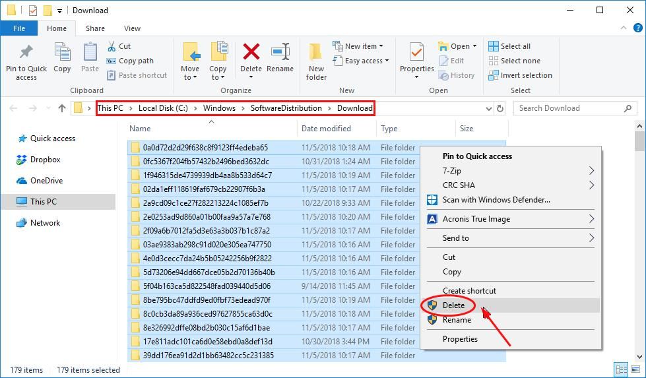
Task: Refresh the current folder view
Action: click(x=500, y=108)
